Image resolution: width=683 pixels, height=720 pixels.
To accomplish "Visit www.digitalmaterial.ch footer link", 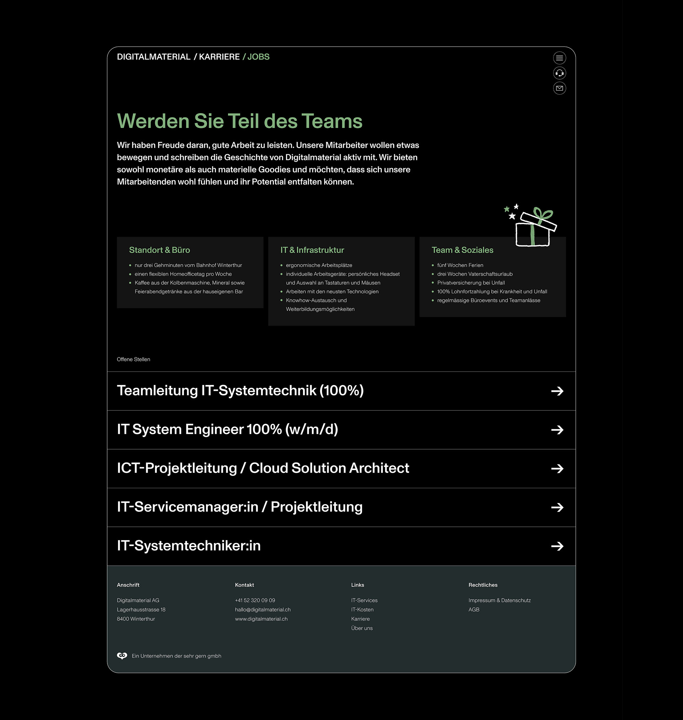I will pyautogui.click(x=261, y=619).
